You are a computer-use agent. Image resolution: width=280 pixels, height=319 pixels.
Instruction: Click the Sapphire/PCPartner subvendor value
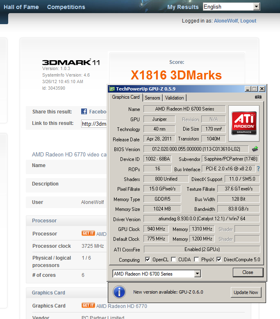tap(231, 159)
